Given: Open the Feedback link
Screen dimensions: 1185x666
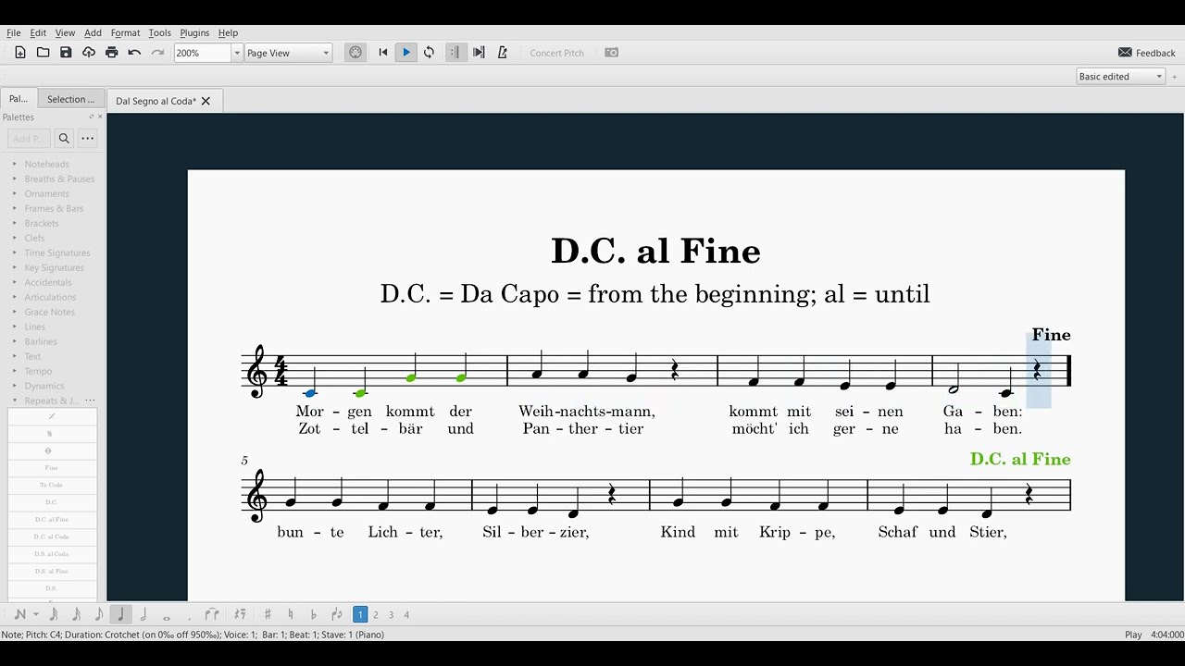Looking at the screenshot, I should [1146, 53].
